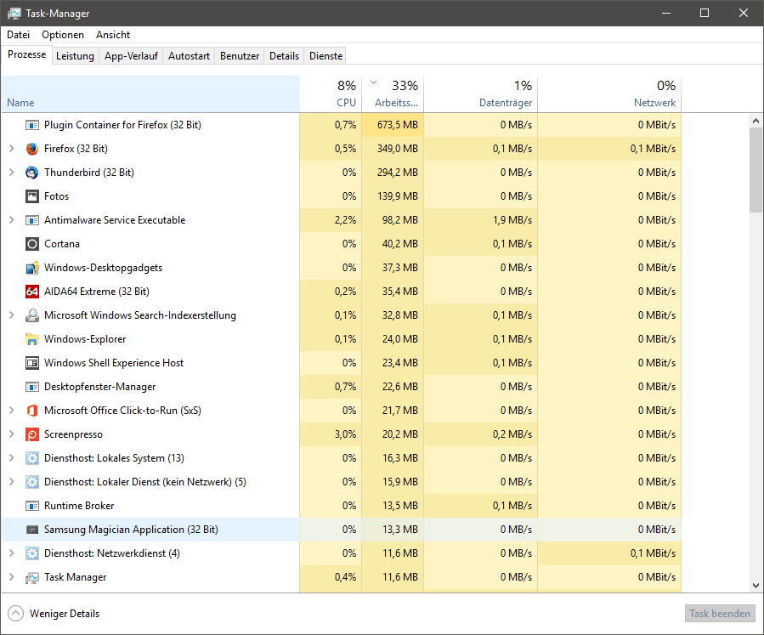The image size is (764, 635).
Task: Click the Diensthost Lokales System gear icon
Action: (x=32, y=458)
